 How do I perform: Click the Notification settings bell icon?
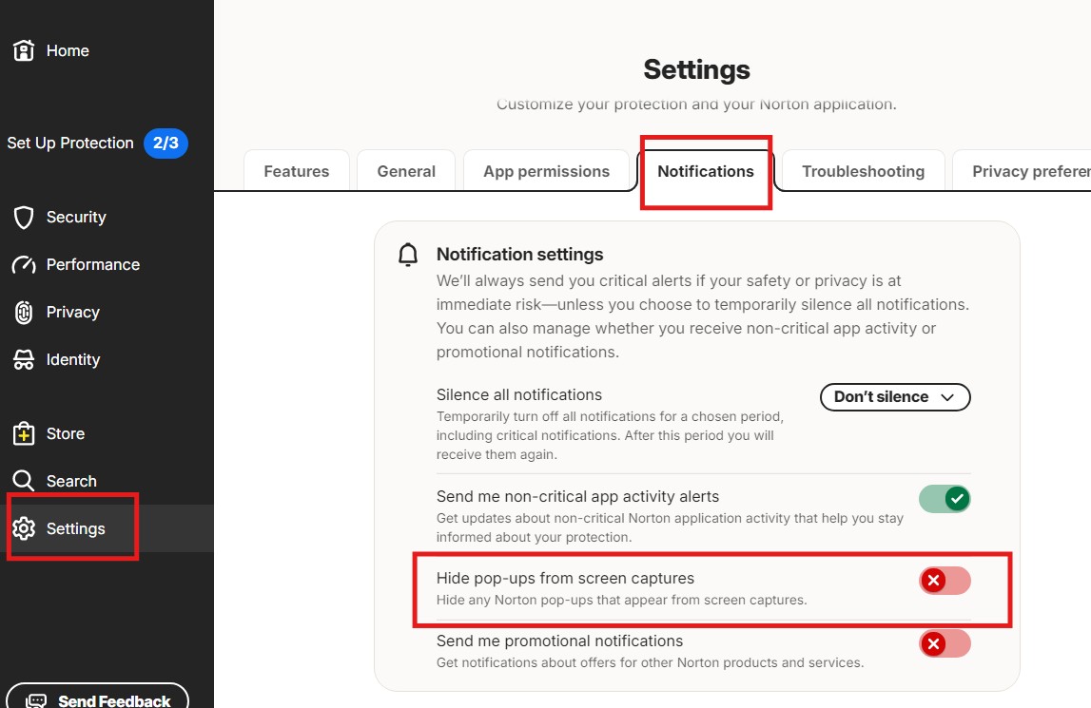click(x=408, y=255)
